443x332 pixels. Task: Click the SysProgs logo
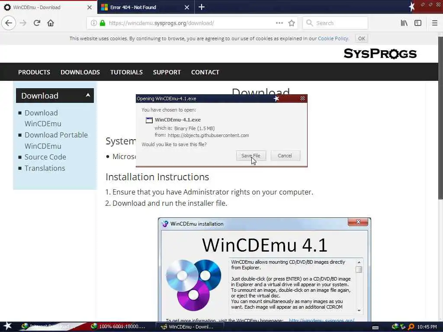pyautogui.click(x=380, y=53)
